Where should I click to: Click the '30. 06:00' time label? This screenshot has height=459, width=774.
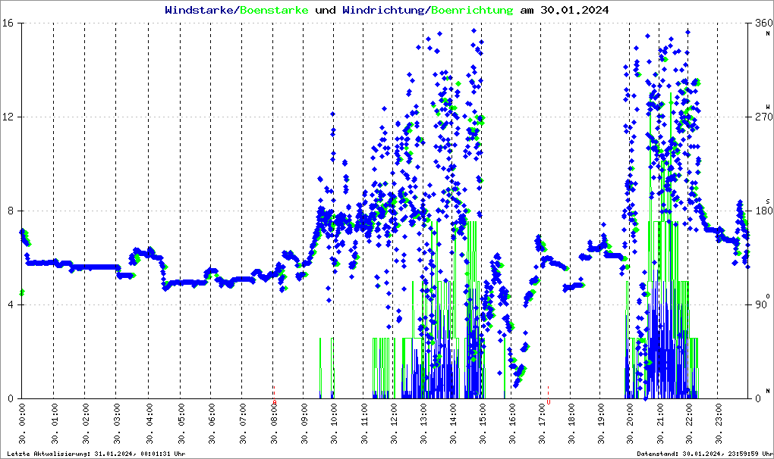212,423
